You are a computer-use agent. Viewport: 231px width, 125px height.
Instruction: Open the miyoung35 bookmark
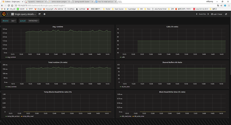[48, 9]
